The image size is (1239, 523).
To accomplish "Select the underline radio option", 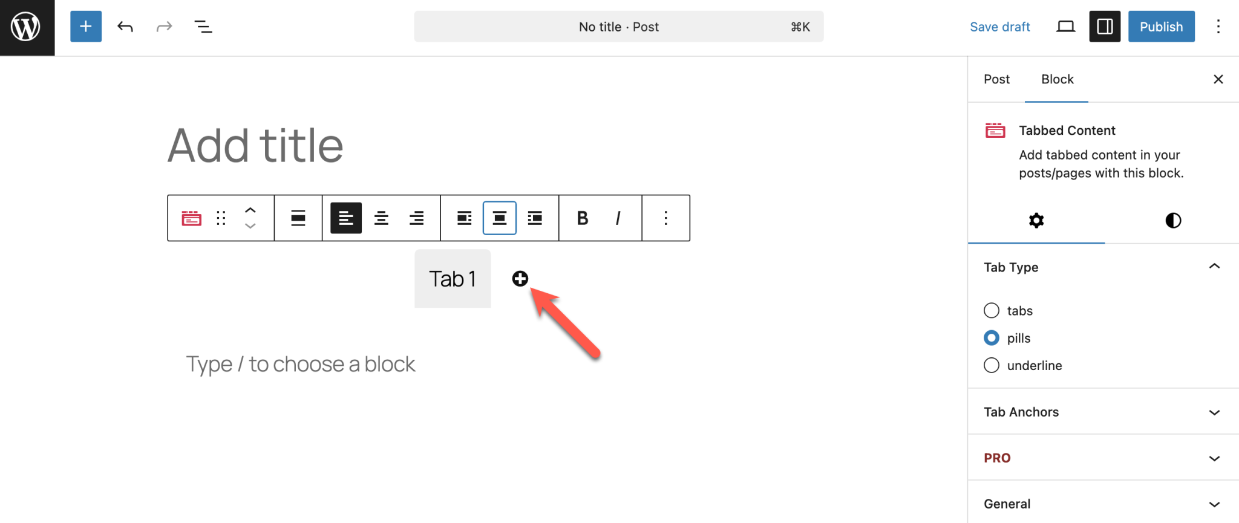I will coord(992,365).
